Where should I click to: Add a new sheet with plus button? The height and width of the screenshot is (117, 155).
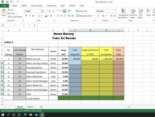(x=41, y=107)
